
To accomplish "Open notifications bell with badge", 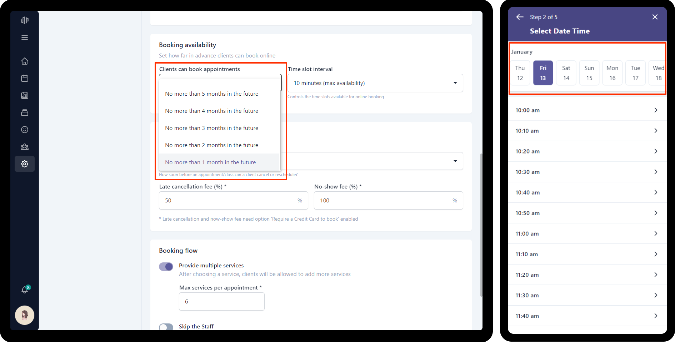I will click(25, 290).
